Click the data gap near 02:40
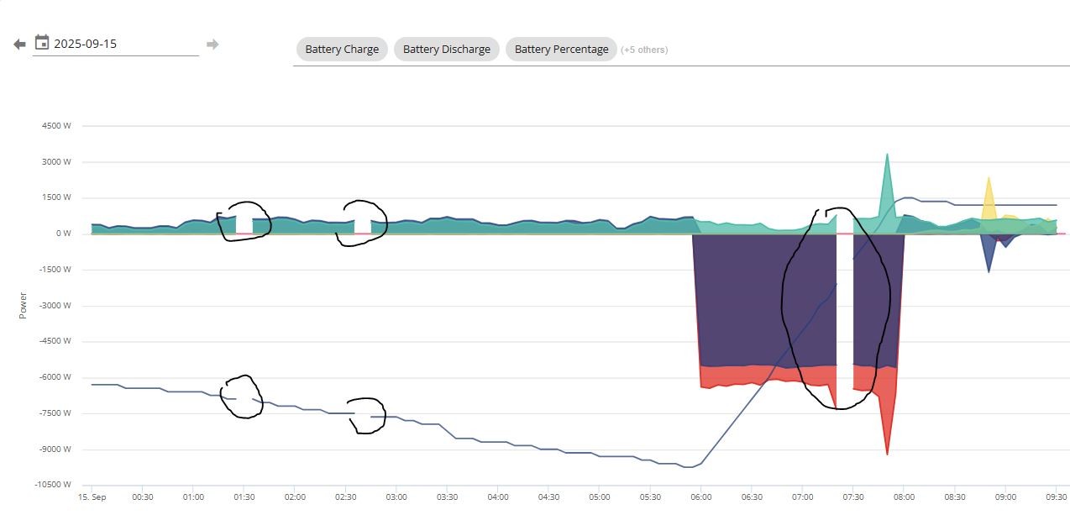The image size is (1070, 515). pyautogui.click(x=363, y=226)
